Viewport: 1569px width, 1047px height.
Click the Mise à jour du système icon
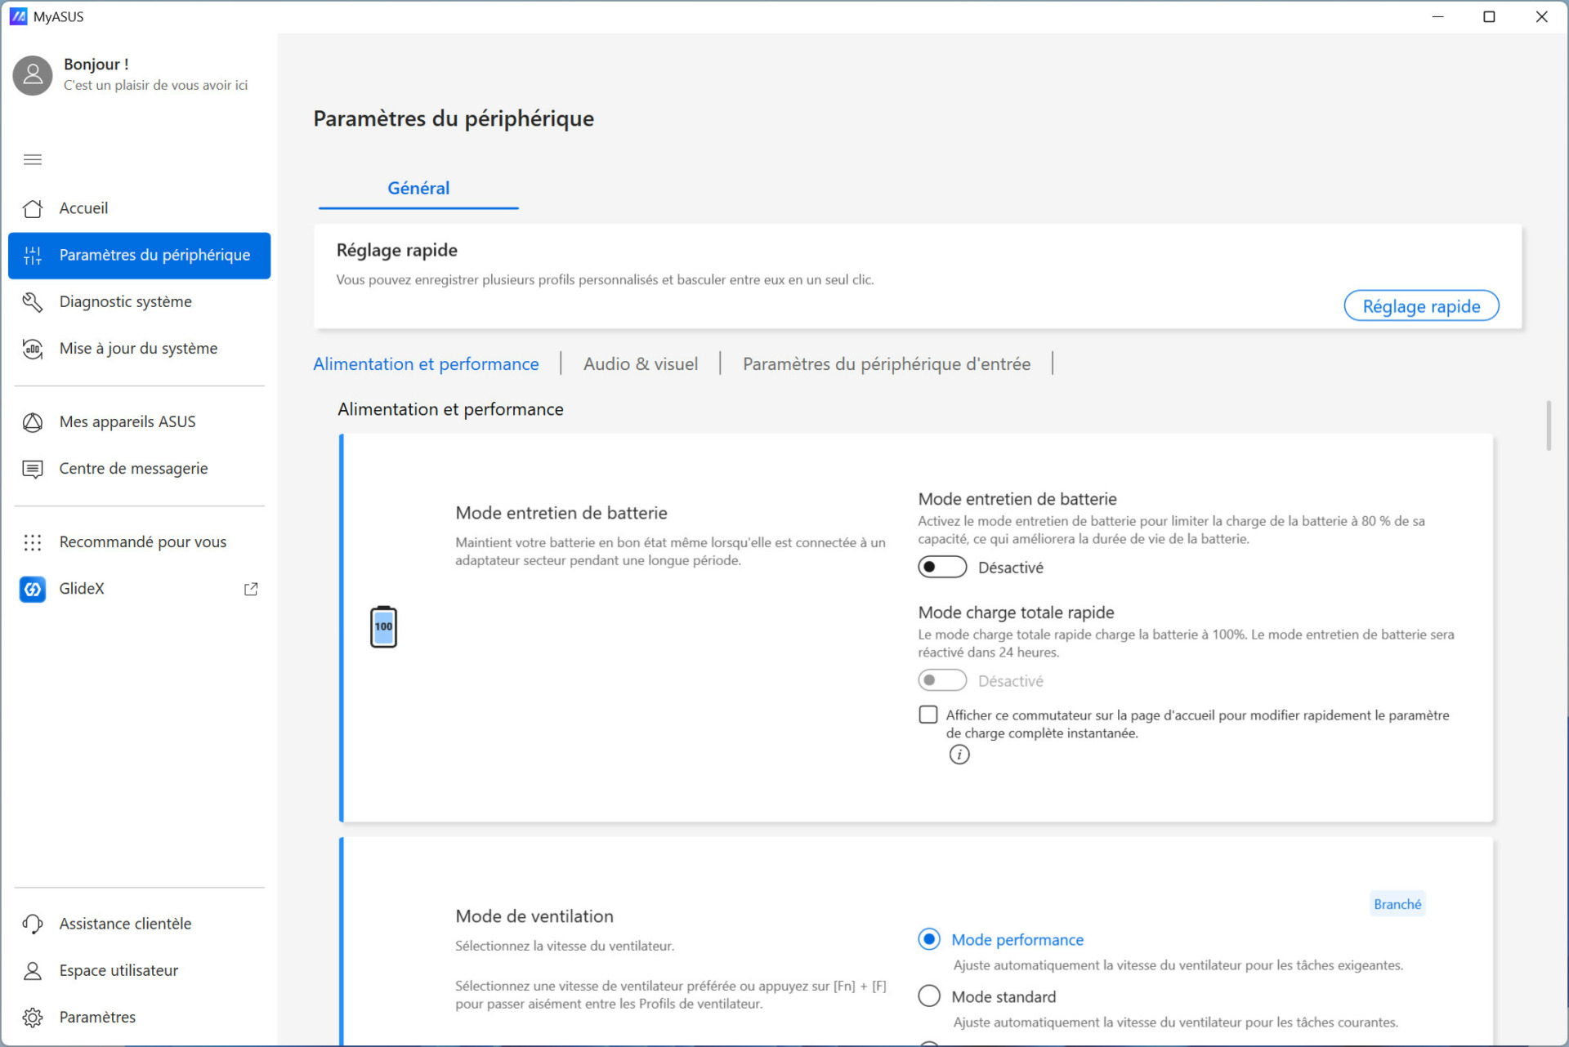point(33,348)
